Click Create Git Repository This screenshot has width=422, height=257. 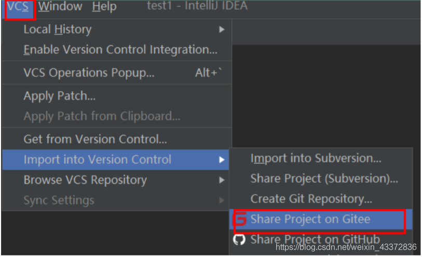[311, 199]
